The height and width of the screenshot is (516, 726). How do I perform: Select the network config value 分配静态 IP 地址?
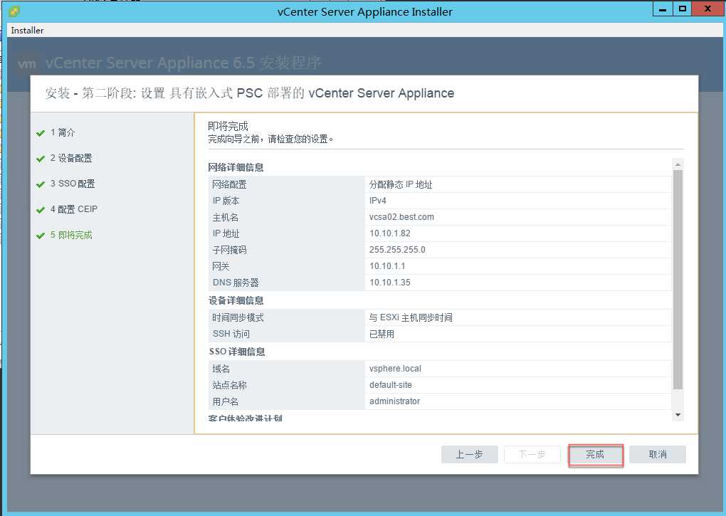pyautogui.click(x=401, y=184)
